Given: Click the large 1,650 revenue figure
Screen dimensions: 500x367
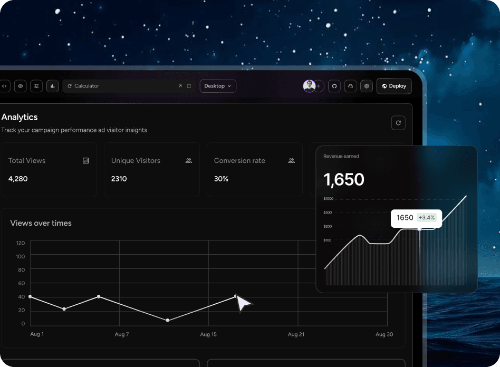Looking at the screenshot, I should pyautogui.click(x=344, y=179).
